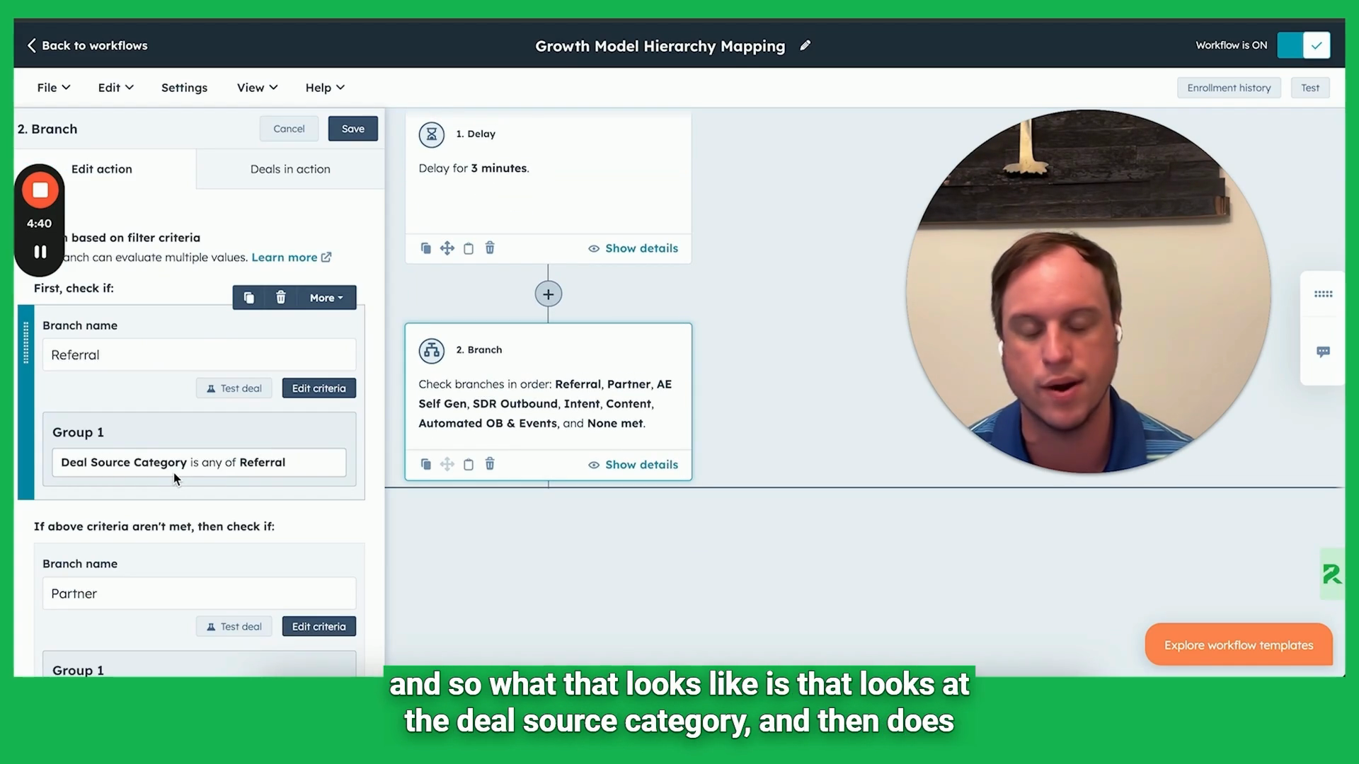Click the trash icon on Delay action
1359x764 pixels.
point(490,248)
